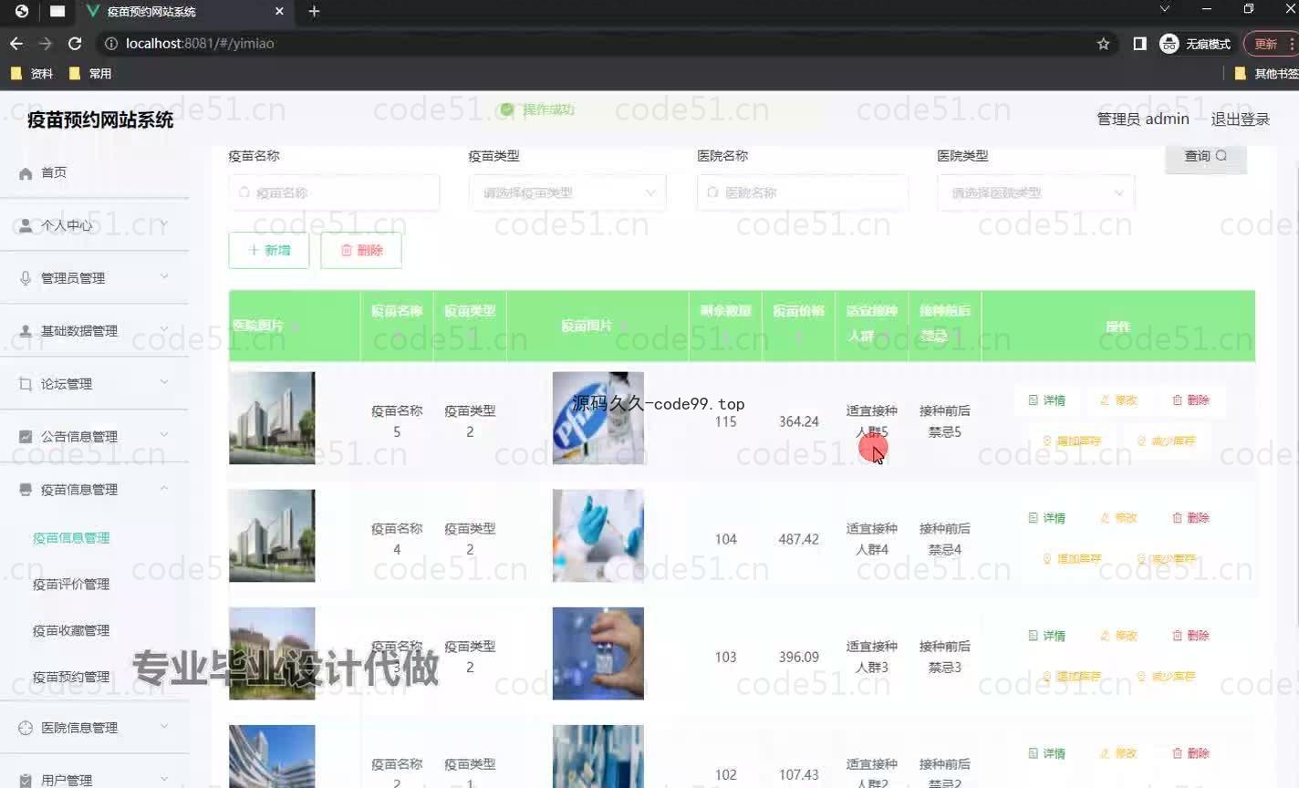Click the 公告信息管理 chart icon
The height and width of the screenshot is (788, 1299).
pyautogui.click(x=26, y=437)
